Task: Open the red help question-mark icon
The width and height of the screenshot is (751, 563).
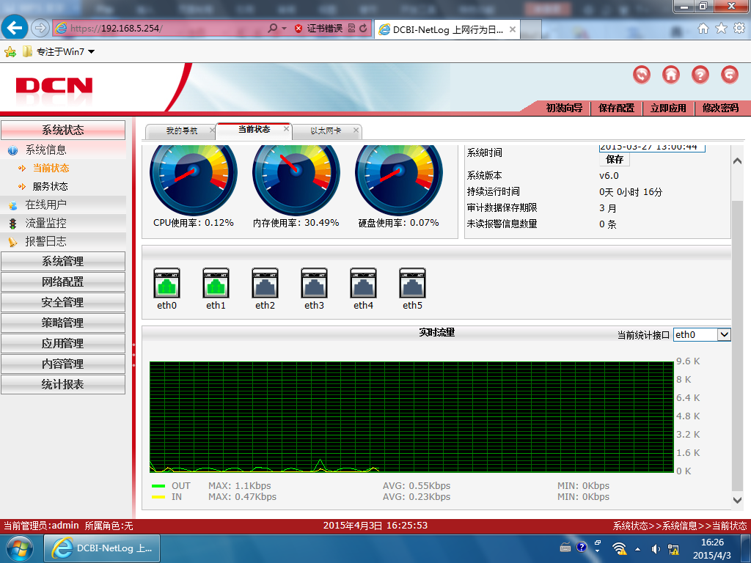Action: tap(700, 75)
